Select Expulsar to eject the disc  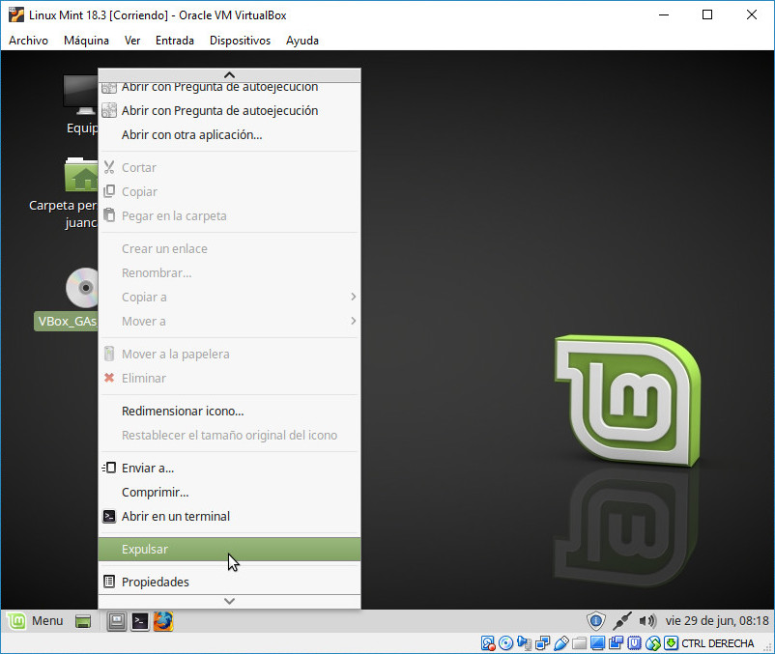click(229, 550)
